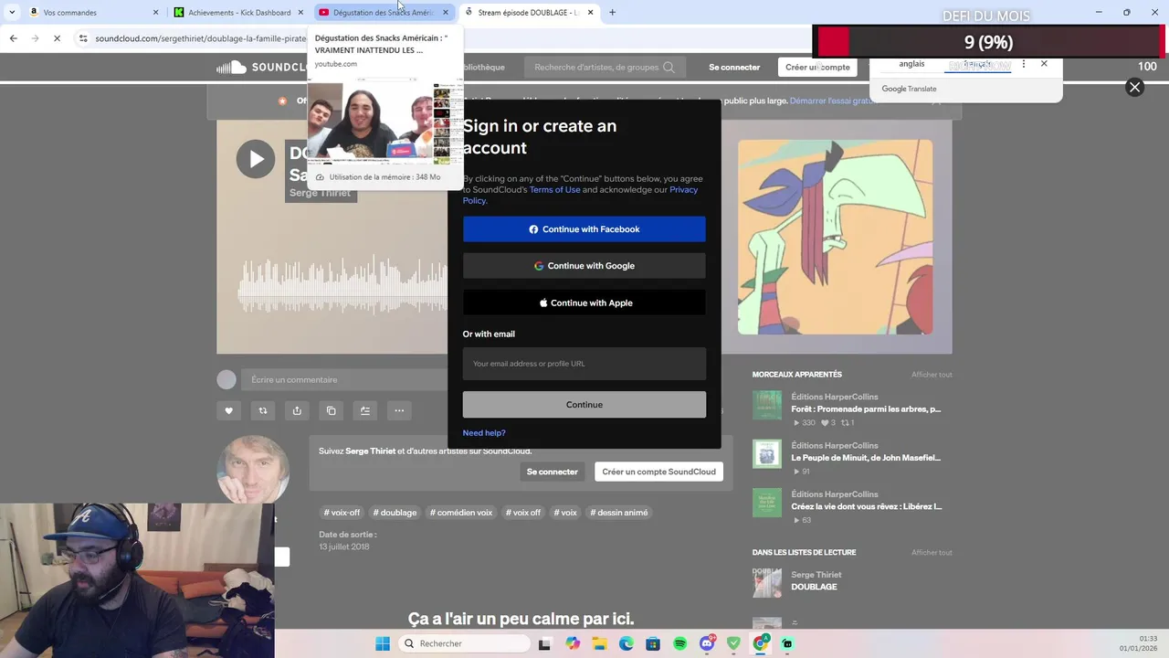This screenshot has height=658, width=1169.
Task: Open the # doublage tag
Action: (395, 513)
